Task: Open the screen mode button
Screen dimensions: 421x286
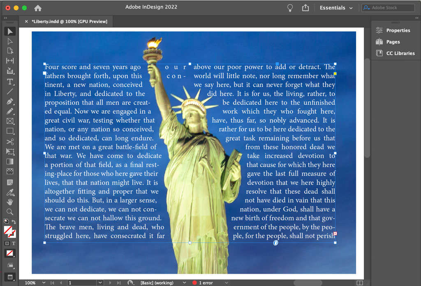Action: click(x=10, y=277)
